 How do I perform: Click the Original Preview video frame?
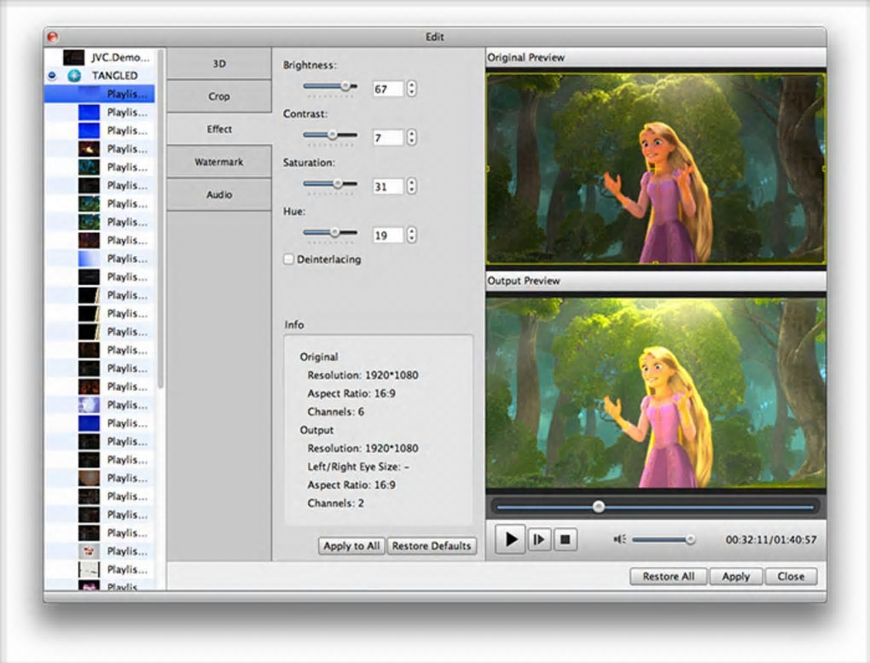tap(656, 168)
